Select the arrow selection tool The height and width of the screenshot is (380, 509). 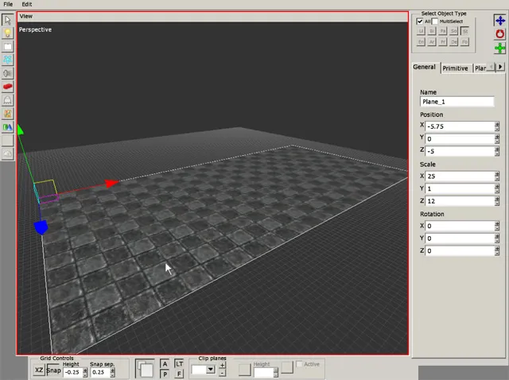coord(7,20)
